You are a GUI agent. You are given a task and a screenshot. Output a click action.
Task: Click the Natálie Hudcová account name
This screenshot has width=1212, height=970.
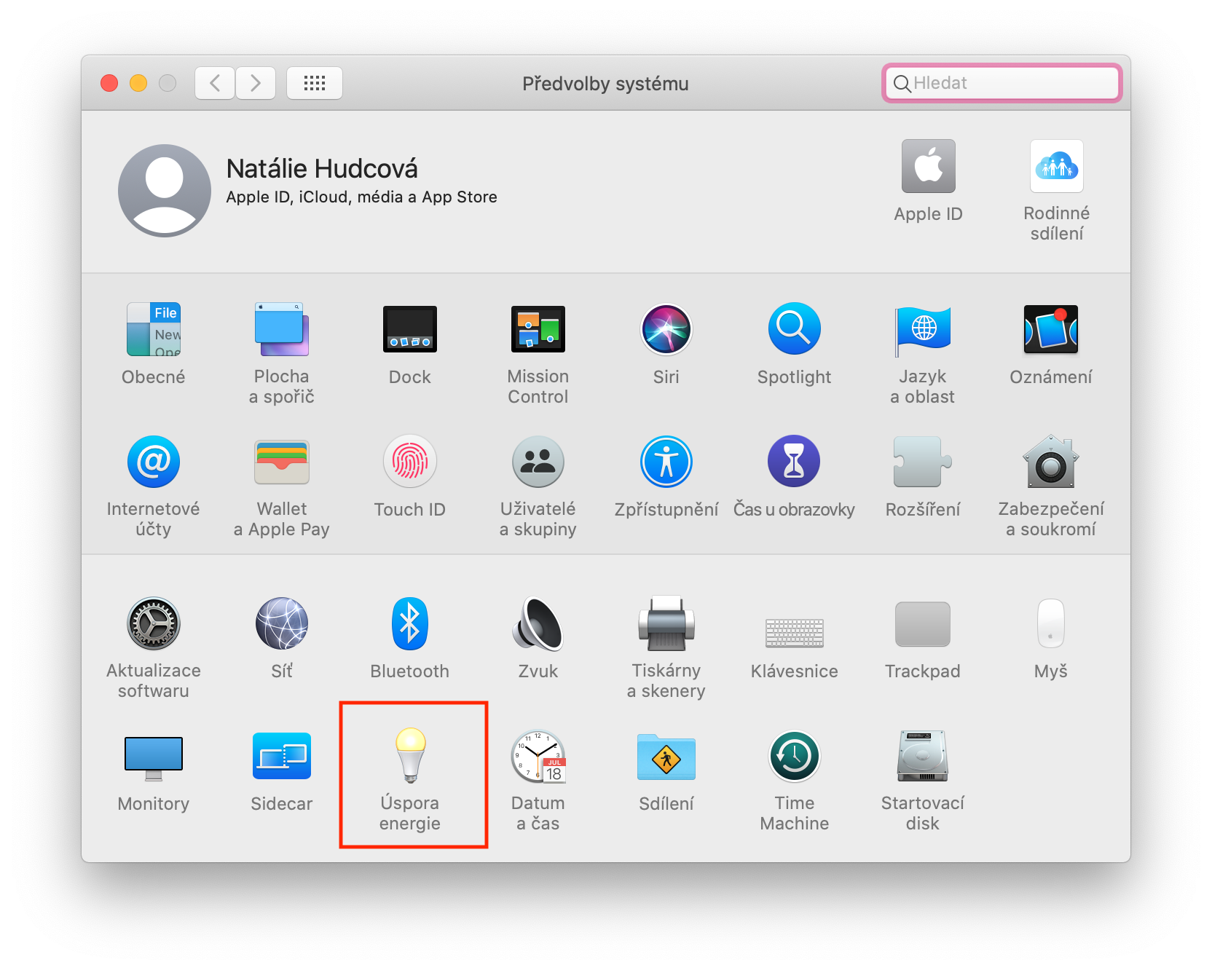point(322,169)
